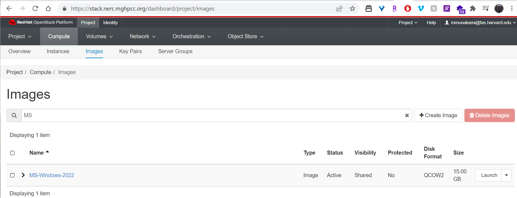Click the purple R extension icon
This screenshot has height=198, width=517.
pos(395,8)
